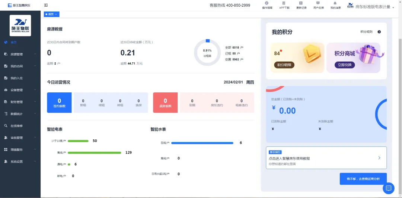The image size is (402, 198).
Task: Open the APP下载 icon
Action: pyautogui.click(x=284, y=3)
